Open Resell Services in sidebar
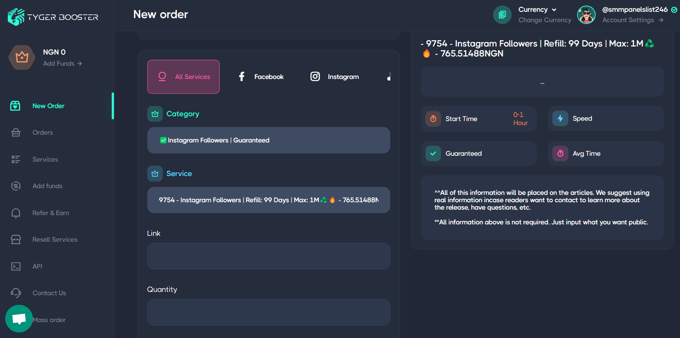The height and width of the screenshot is (338, 680). coord(55,239)
